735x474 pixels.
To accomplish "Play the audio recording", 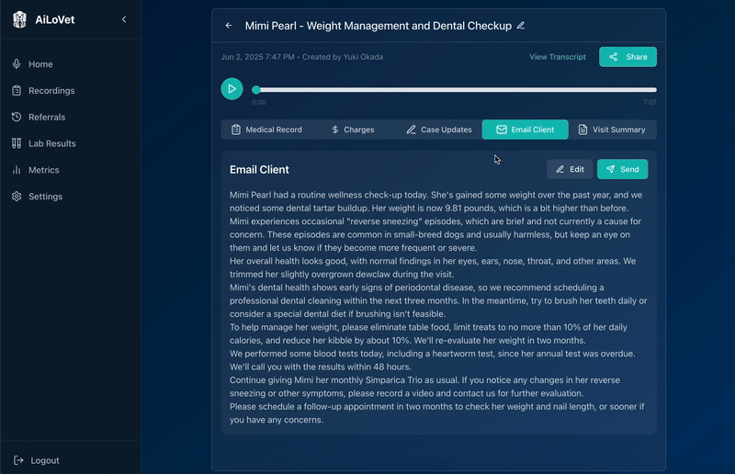I will click(x=232, y=89).
